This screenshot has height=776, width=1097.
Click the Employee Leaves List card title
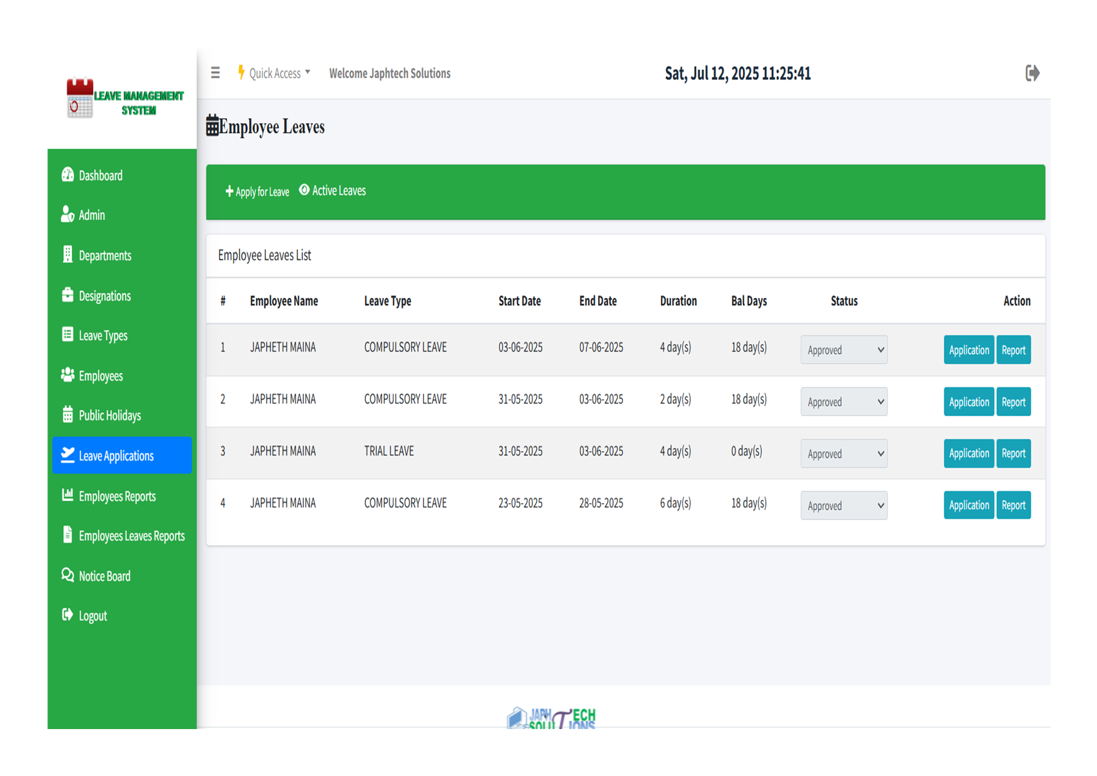coord(265,255)
